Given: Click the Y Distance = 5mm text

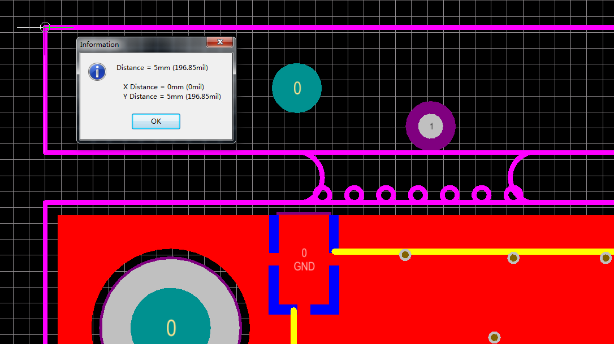Looking at the screenshot, I should pyautogui.click(x=172, y=97).
